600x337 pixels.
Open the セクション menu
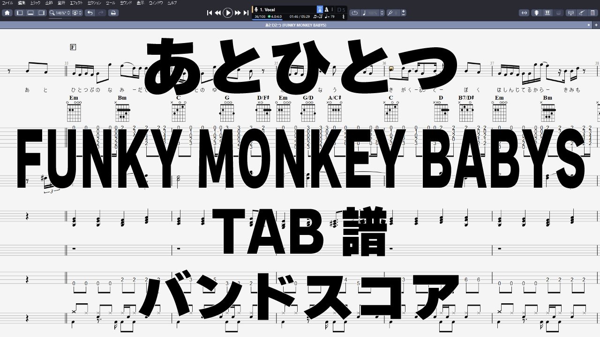click(94, 3)
